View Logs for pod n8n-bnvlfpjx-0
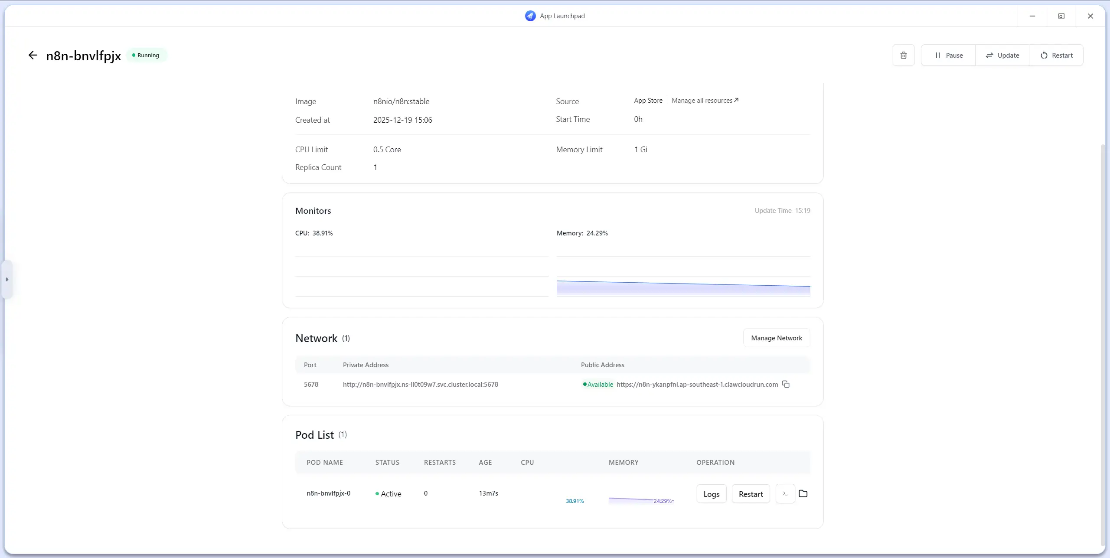This screenshot has height=558, width=1110. pyautogui.click(x=711, y=494)
